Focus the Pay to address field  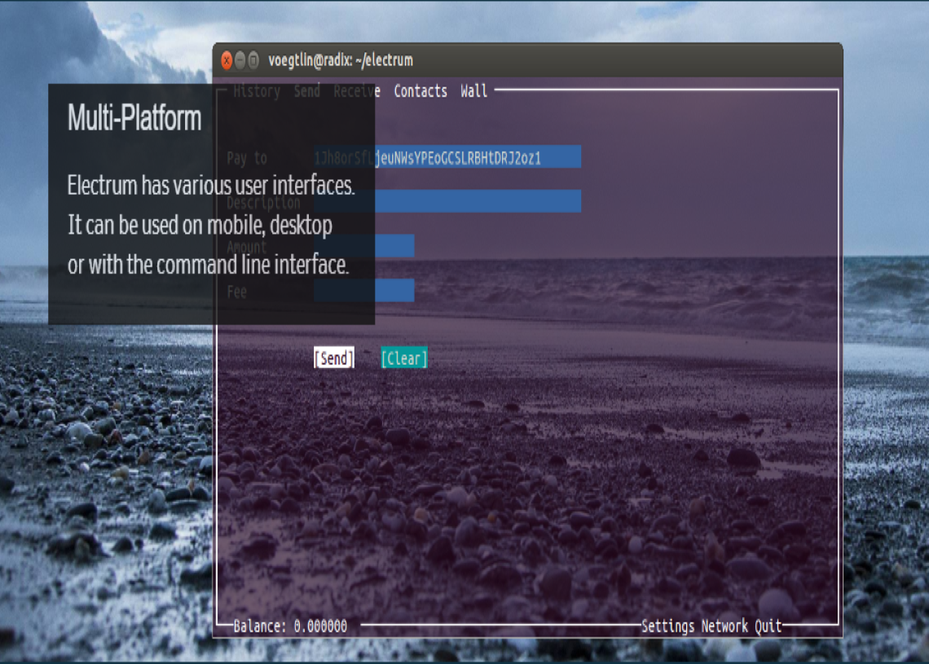pos(447,157)
